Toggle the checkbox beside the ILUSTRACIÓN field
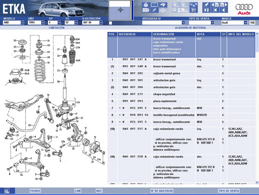259x195 pixels. tap(110, 23)
